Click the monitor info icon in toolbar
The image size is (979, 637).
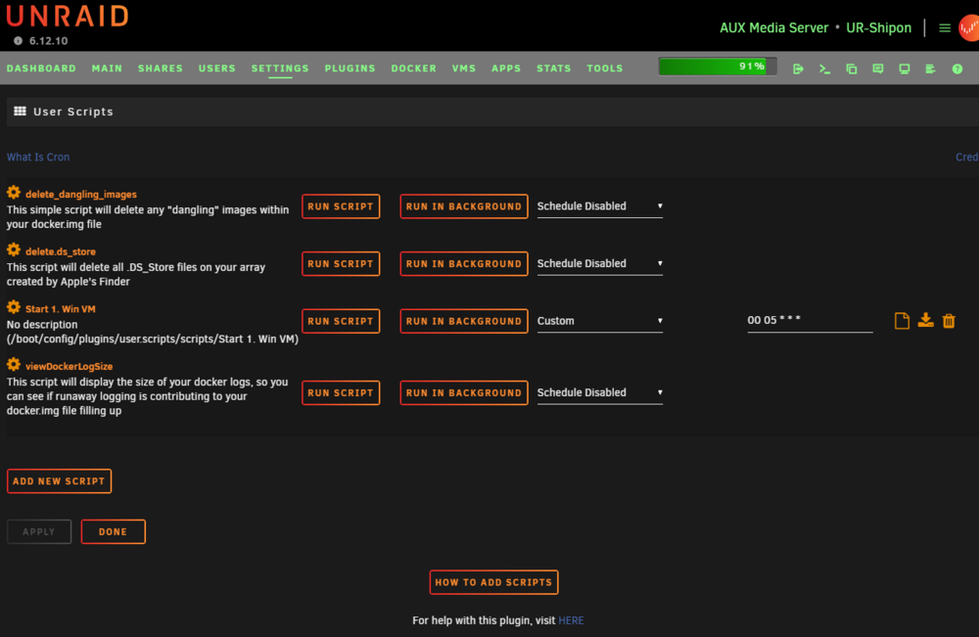pyautogui.click(x=904, y=68)
